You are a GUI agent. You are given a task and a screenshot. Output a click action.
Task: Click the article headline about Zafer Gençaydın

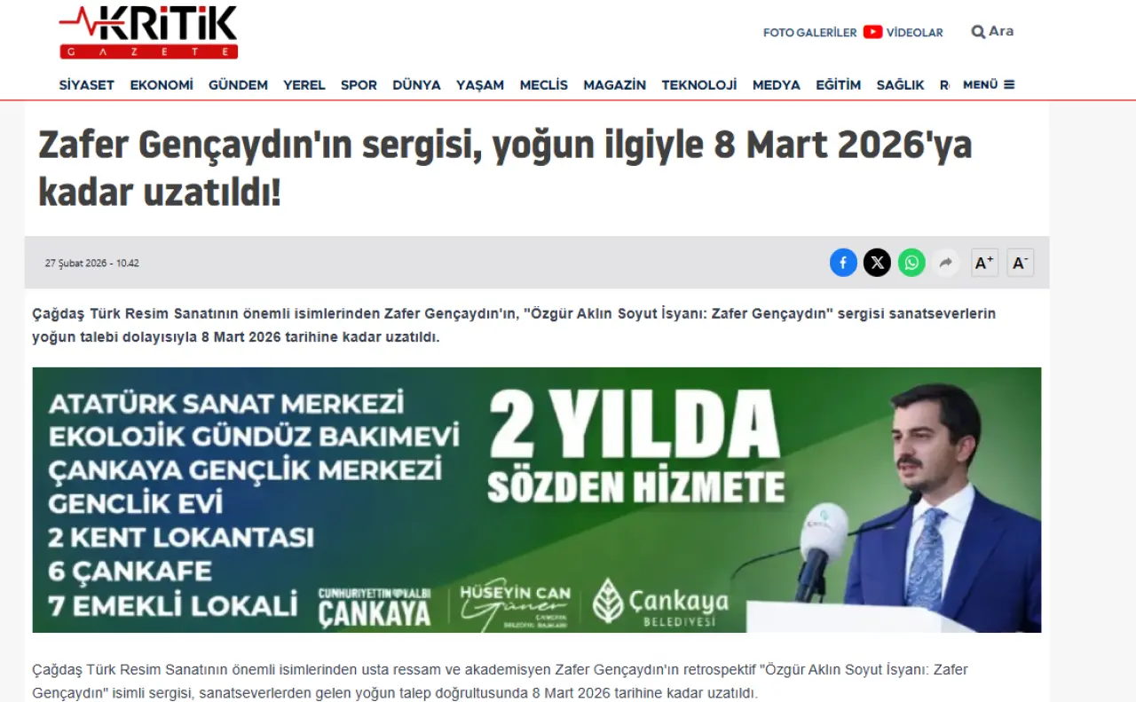[x=505, y=168]
